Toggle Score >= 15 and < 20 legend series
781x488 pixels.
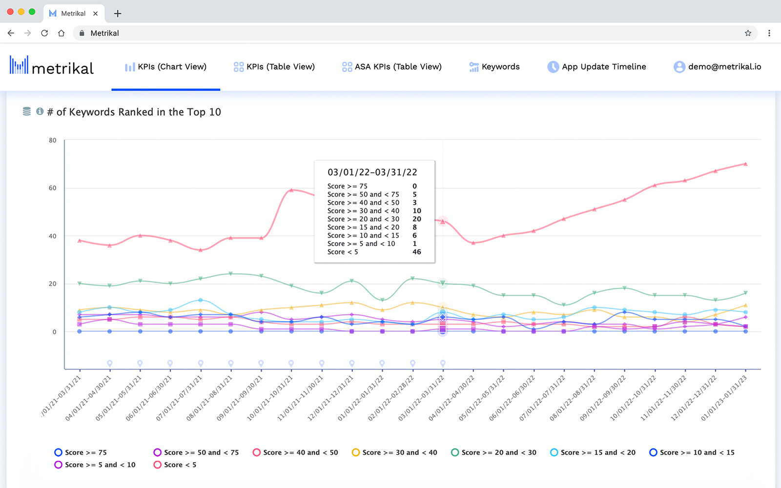(593, 452)
